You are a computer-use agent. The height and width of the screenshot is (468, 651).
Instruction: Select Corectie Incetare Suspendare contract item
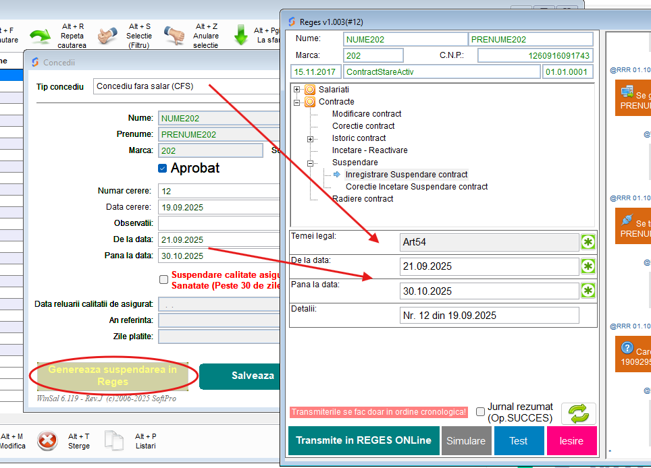coord(416,187)
